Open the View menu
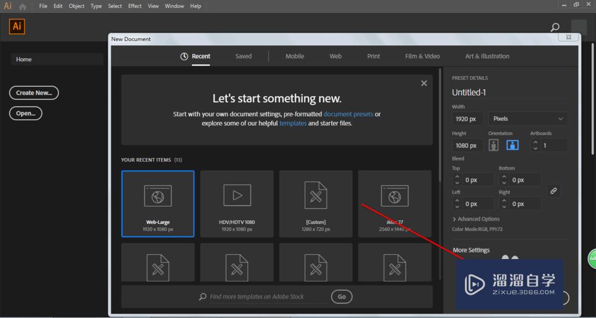596x318 pixels. coord(153,6)
